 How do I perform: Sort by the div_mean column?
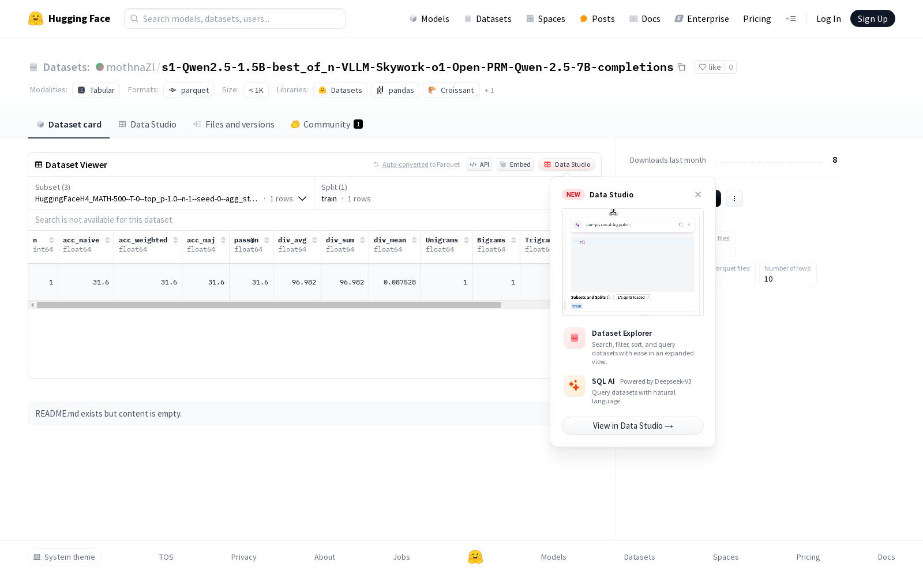click(x=414, y=240)
